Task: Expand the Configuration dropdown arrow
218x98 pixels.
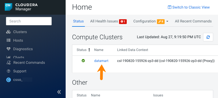Action: coord(167,21)
